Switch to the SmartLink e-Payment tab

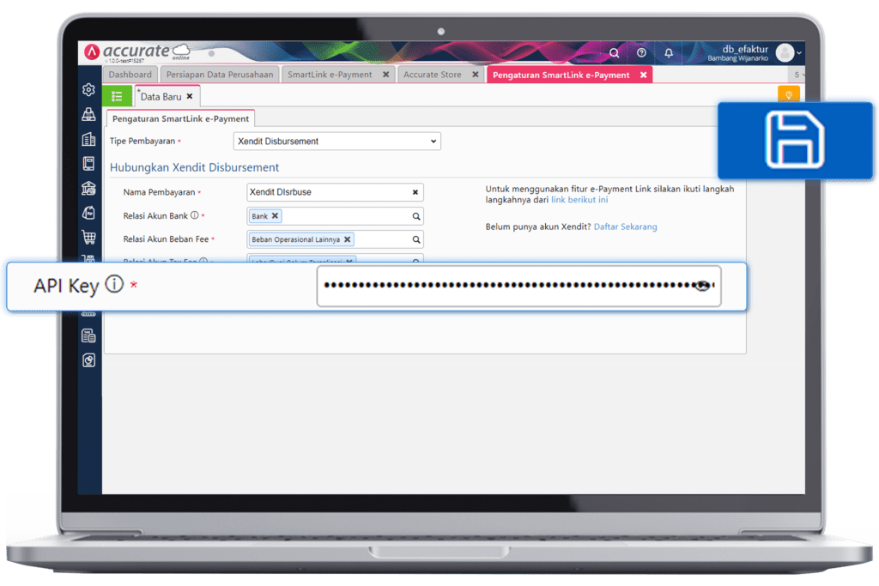pyautogui.click(x=330, y=75)
